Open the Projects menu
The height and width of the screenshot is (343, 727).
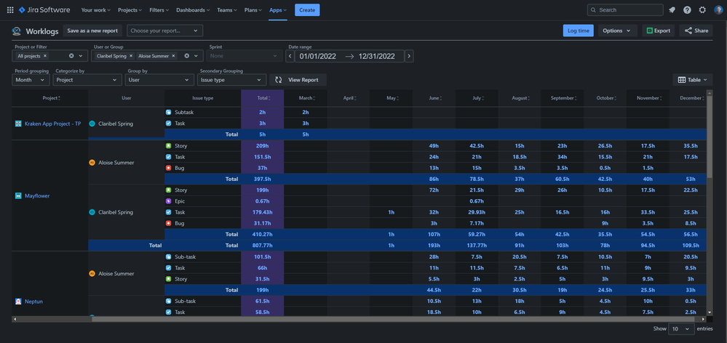(130, 9)
